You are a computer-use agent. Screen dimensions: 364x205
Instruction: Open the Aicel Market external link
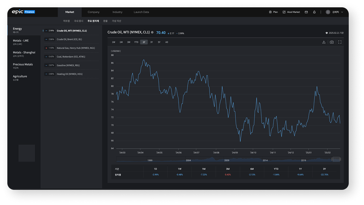tap(291, 12)
